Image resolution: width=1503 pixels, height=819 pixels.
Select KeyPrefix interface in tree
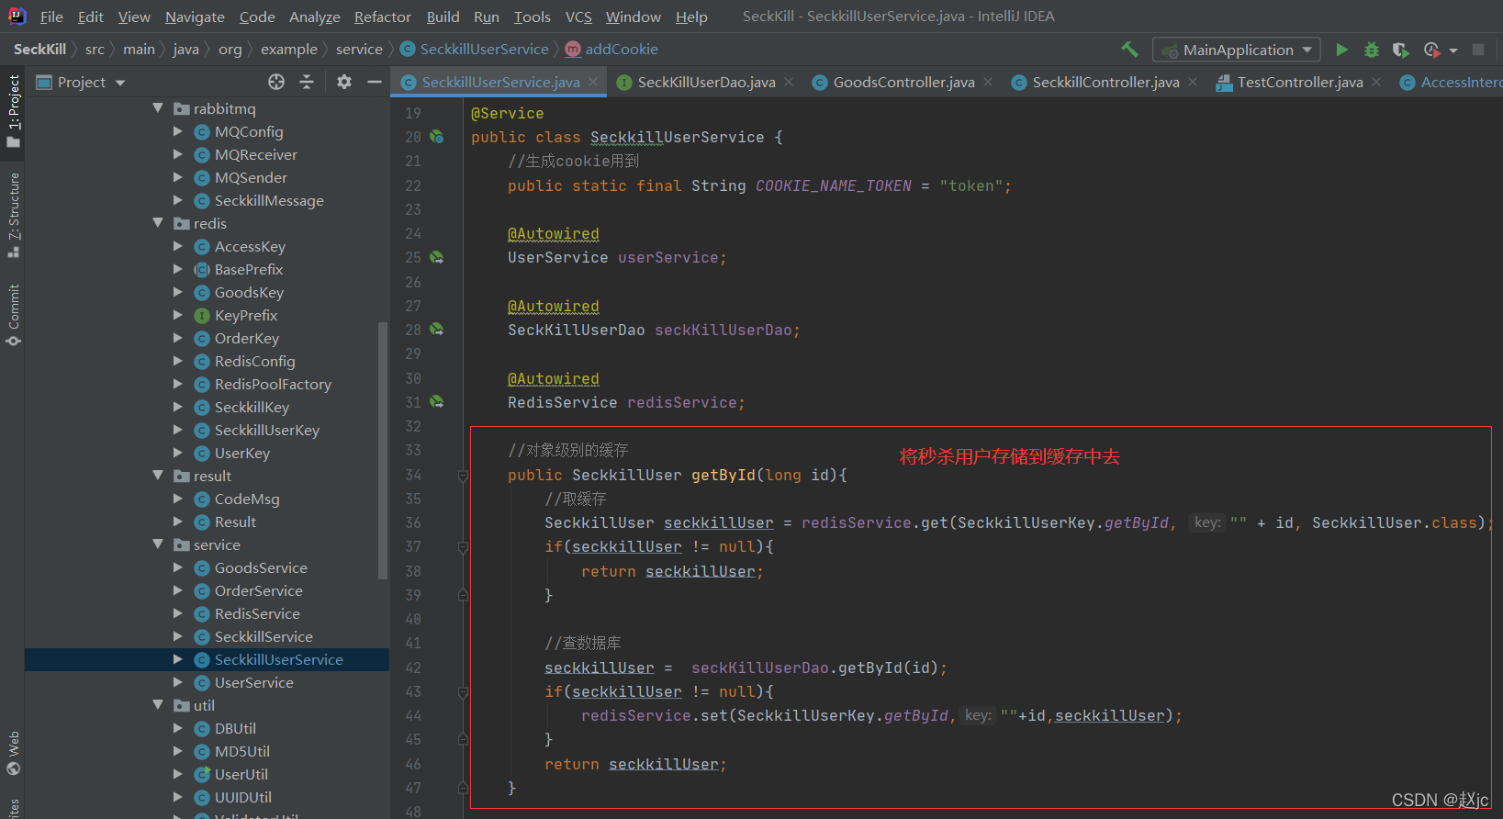[x=246, y=315]
